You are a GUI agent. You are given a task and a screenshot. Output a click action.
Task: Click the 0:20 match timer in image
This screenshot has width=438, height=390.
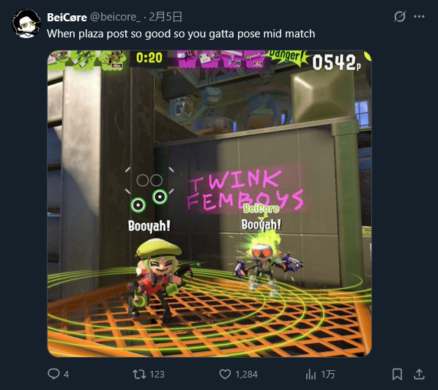tap(149, 58)
